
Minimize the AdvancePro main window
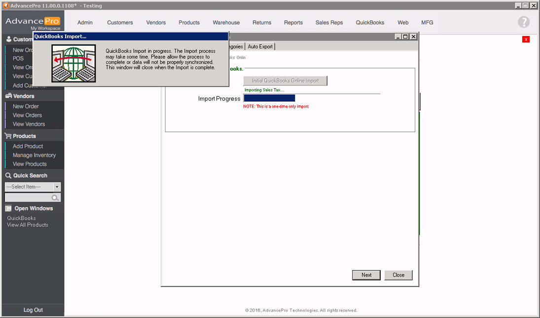tap(519, 5)
